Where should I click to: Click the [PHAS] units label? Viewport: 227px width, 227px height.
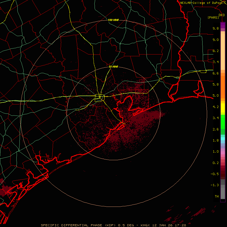pos(213,18)
